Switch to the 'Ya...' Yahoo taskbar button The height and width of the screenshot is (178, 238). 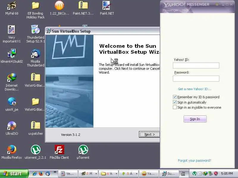click(x=149, y=174)
